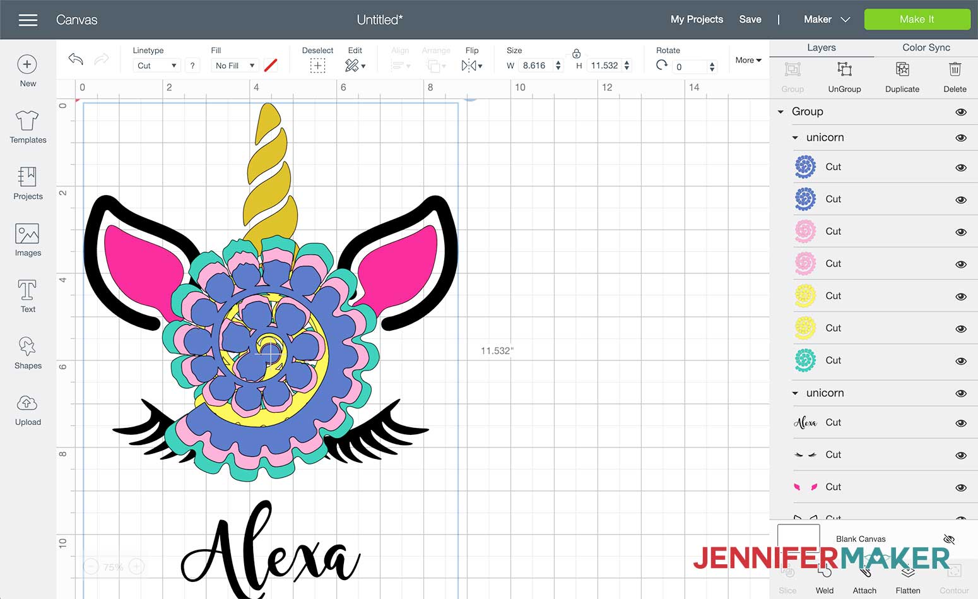Click the Make It button
Image resolution: width=978 pixels, height=599 pixels.
(917, 19)
